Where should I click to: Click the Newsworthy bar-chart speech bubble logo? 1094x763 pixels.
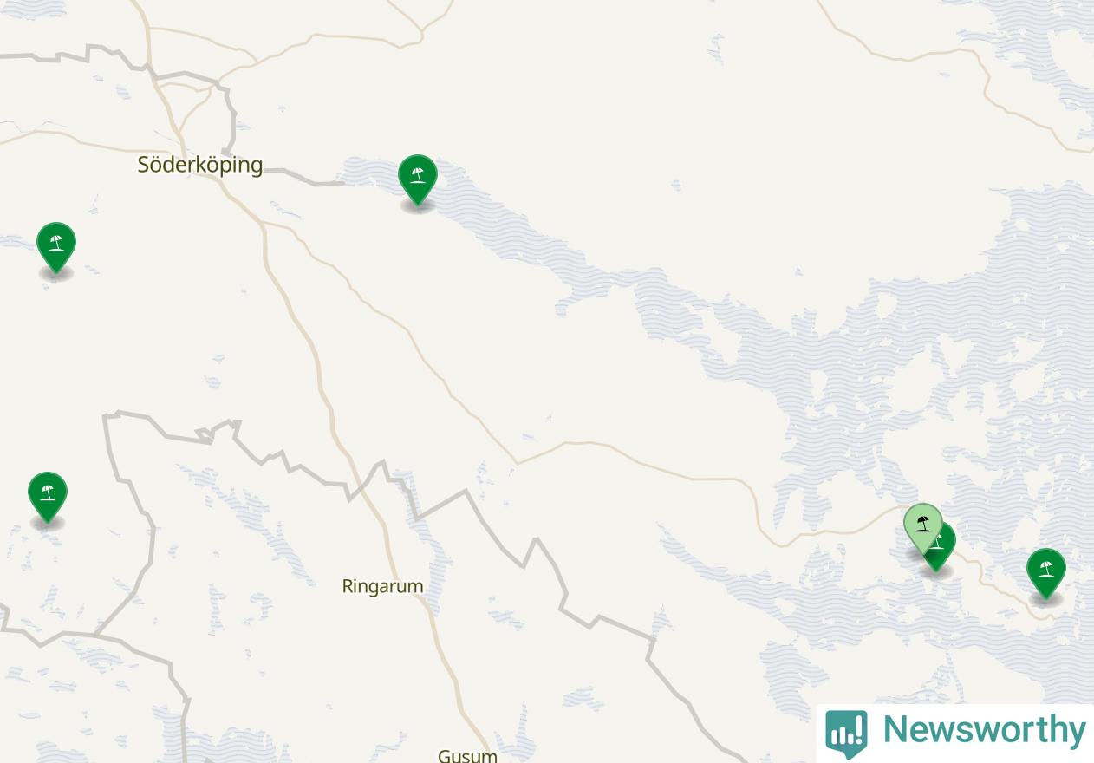click(x=846, y=733)
